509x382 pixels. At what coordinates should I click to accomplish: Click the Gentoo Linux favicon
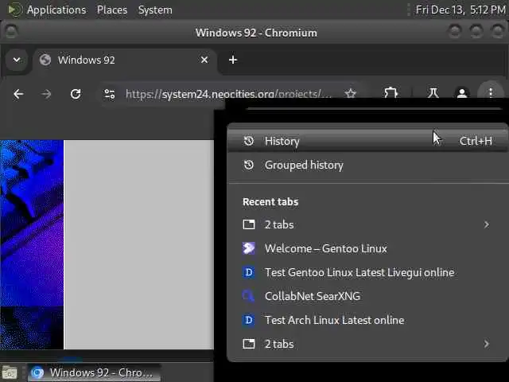coord(249,248)
